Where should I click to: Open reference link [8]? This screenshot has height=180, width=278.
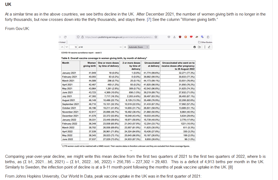coord(230,167)
